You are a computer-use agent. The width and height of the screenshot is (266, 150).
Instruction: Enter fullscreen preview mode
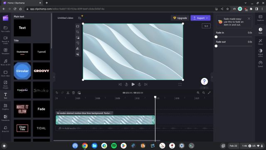click(180, 84)
